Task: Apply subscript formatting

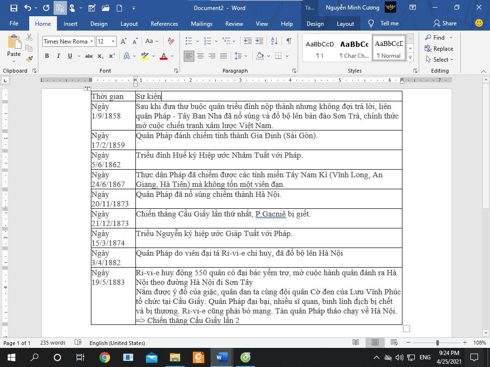Action: coord(100,56)
